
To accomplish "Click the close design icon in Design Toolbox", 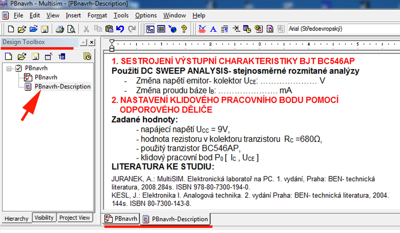I will 48,57.
